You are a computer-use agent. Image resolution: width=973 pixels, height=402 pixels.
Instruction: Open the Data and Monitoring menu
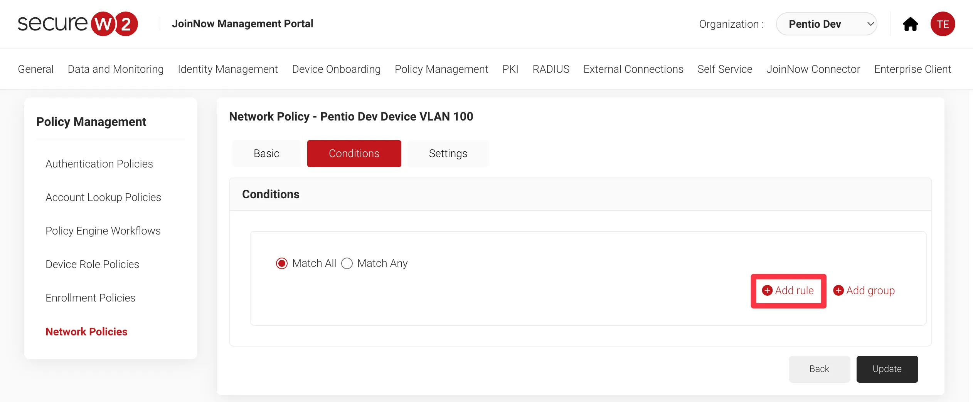(x=116, y=69)
